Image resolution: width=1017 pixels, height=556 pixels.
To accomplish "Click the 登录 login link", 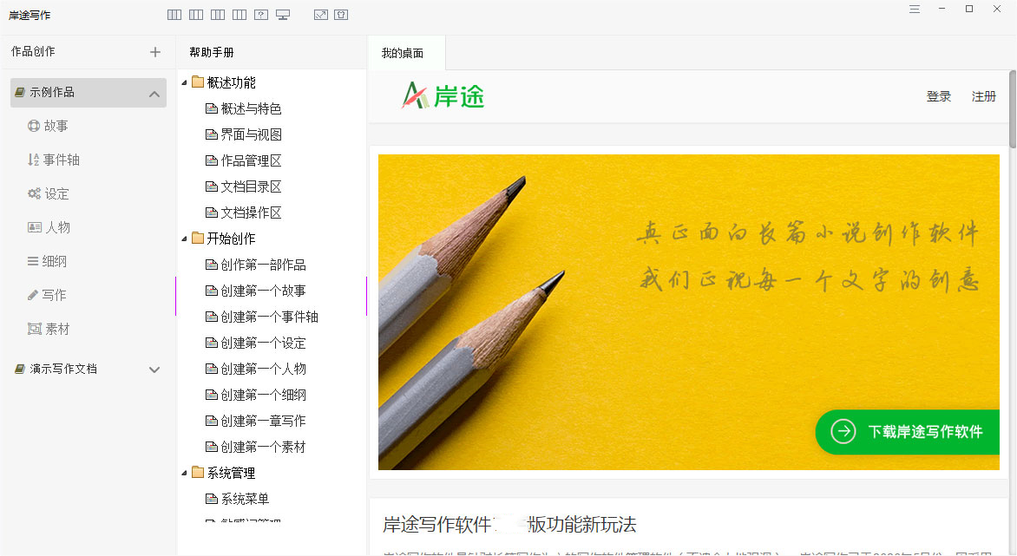I will click(939, 96).
